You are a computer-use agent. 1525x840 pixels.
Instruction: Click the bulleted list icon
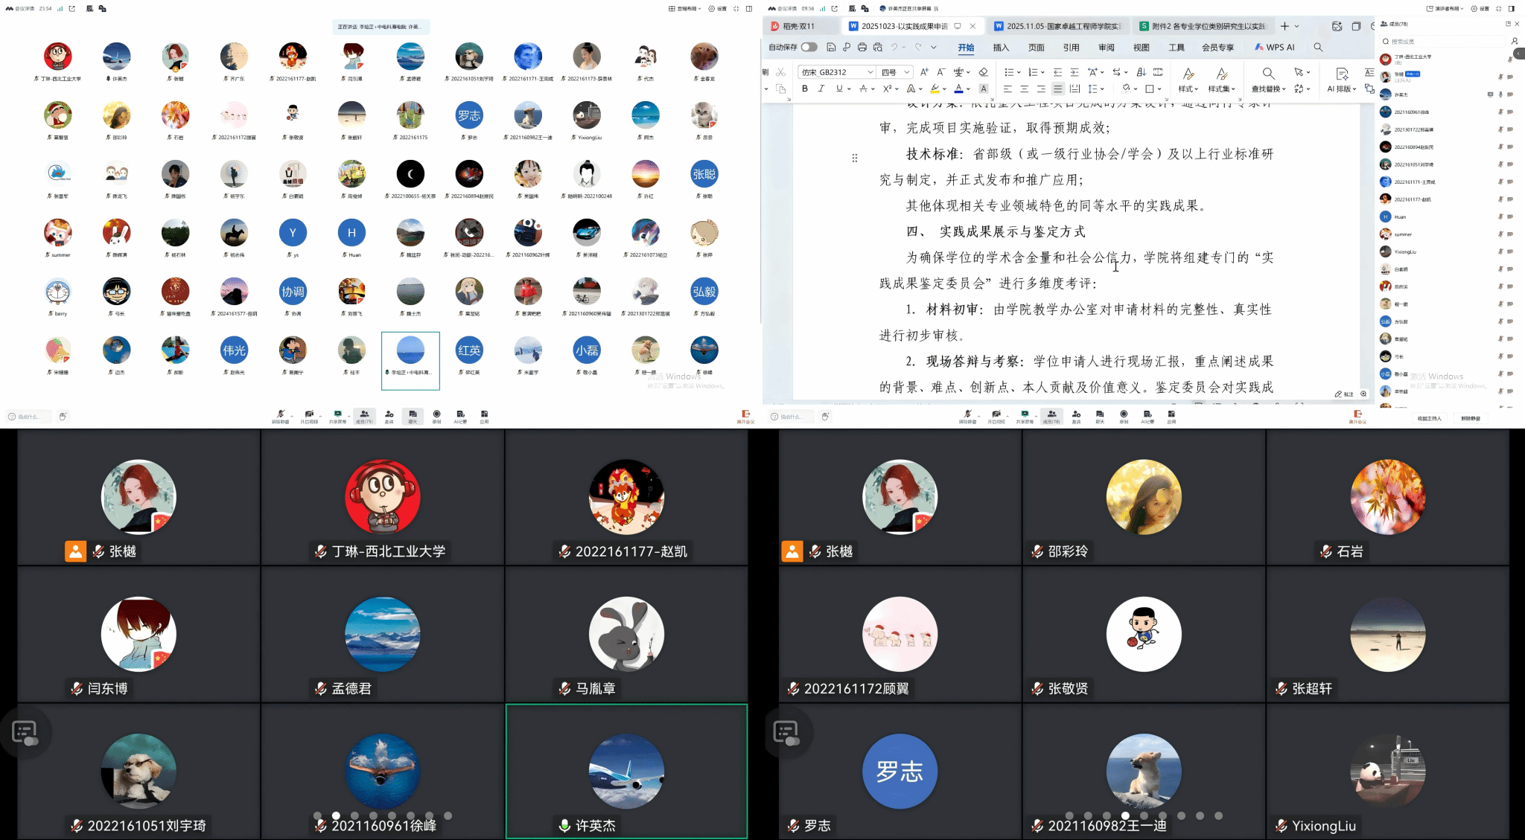click(1008, 72)
